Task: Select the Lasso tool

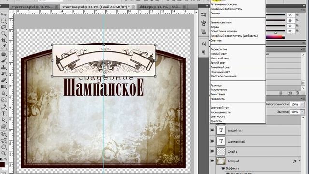Action: click(4, 27)
